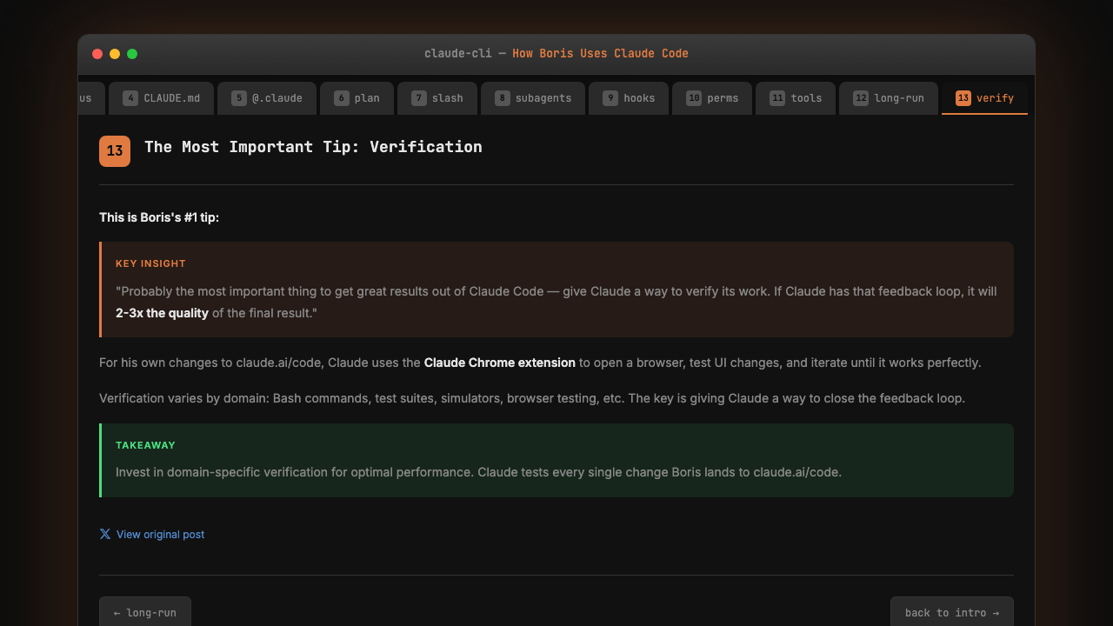Select the plan tab
Viewport: 1113px width, 626px height.
357,98
